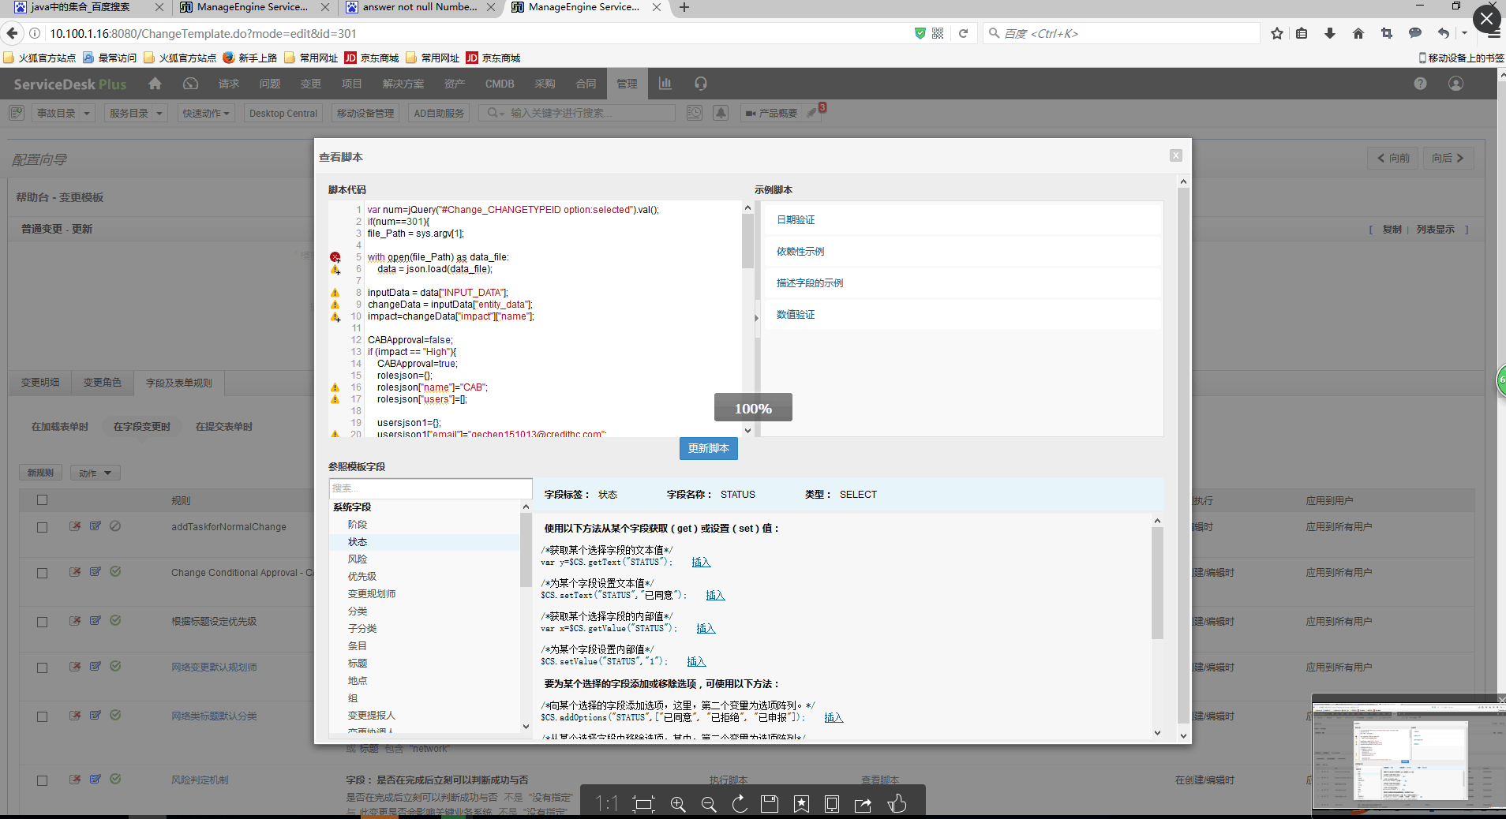The width and height of the screenshot is (1506, 819).
Task: Open the 请求 menu
Action: 229,84
